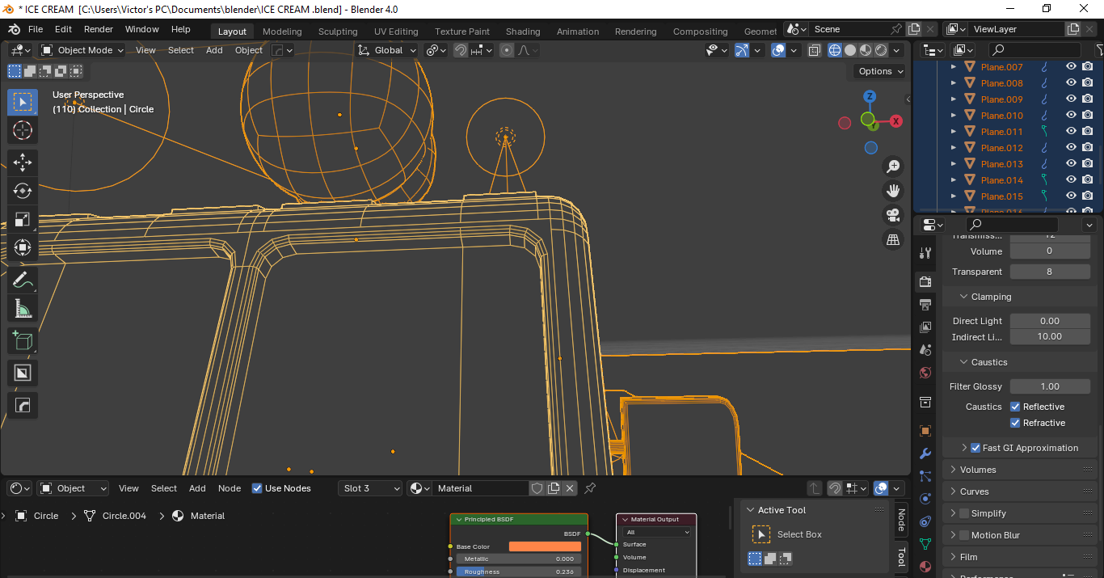Choose the Move tool
This screenshot has width=1104, height=578.
point(22,162)
